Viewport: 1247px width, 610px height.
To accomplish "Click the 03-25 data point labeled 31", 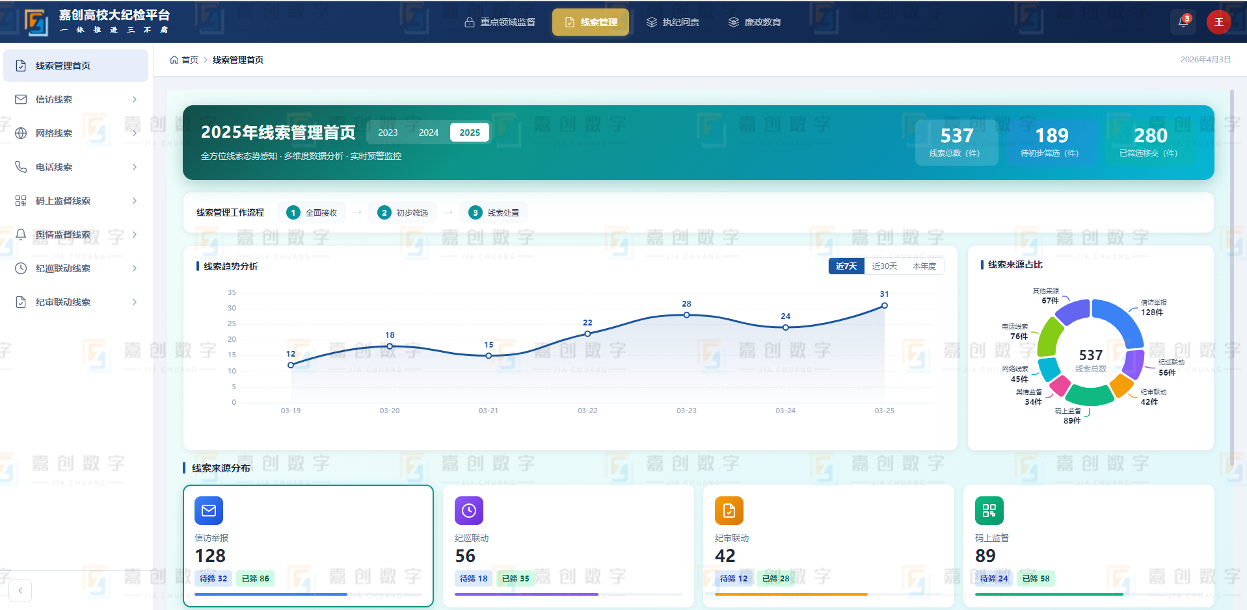I will [884, 305].
